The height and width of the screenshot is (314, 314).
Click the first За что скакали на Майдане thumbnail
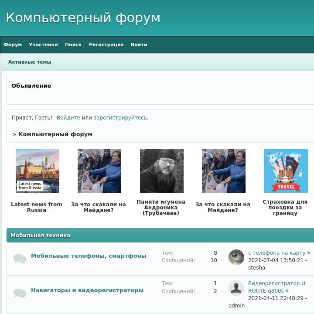pyautogui.click(x=99, y=171)
